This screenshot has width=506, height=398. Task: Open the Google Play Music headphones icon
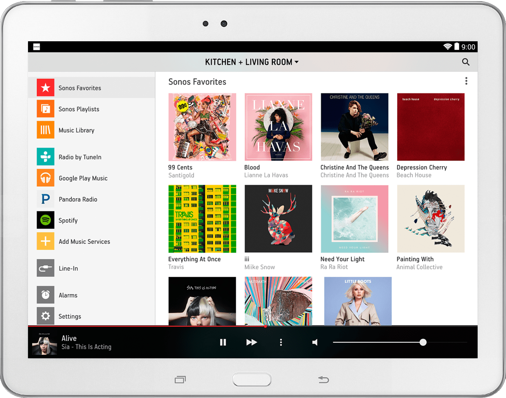[x=46, y=178]
